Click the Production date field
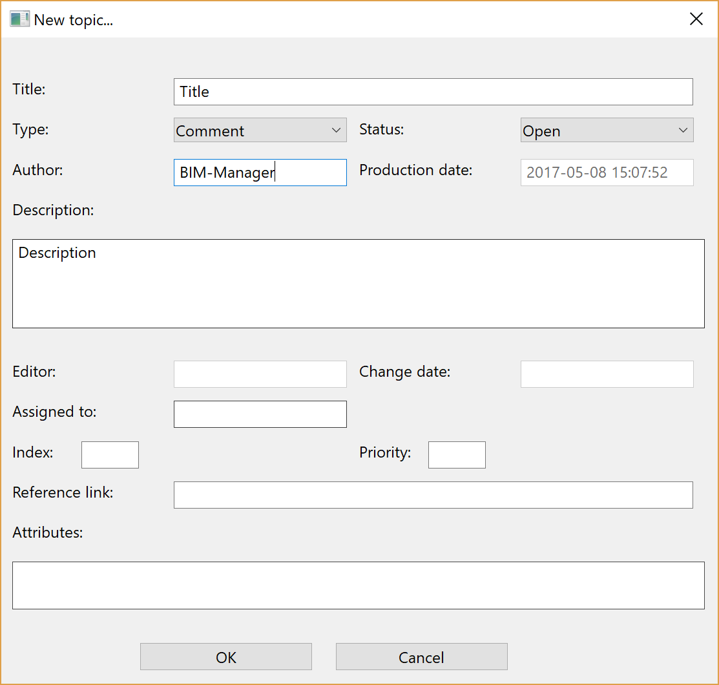 pos(606,173)
